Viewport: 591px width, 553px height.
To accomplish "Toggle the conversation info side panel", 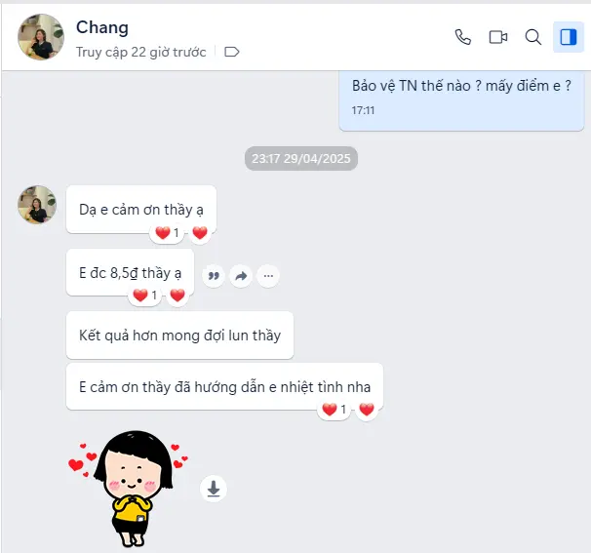I will (568, 37).
